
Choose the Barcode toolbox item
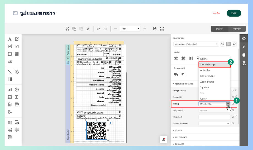coord(10,79)
